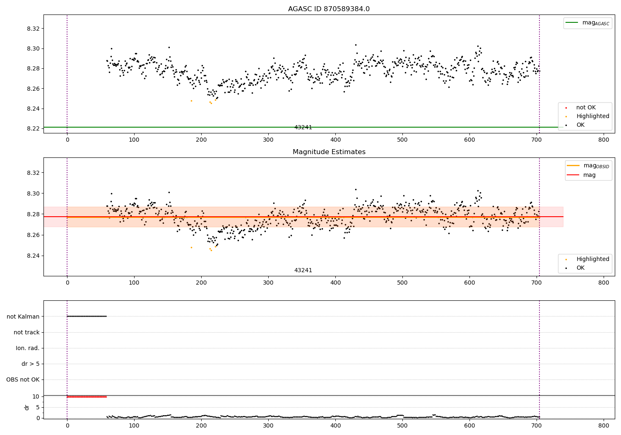Click the '43241' label in the top plot
621x435 pixels.
point(303,128)
